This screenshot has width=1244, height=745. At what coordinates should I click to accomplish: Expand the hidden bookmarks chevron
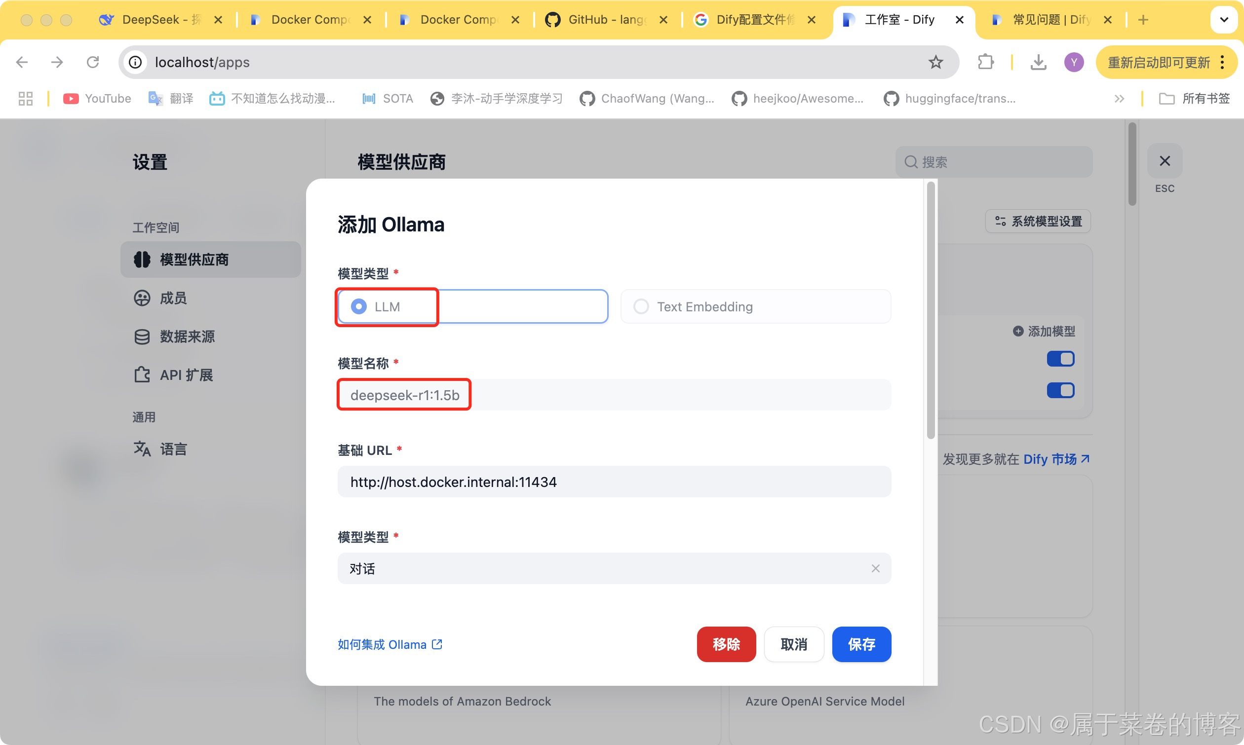tap(1119, 98)
